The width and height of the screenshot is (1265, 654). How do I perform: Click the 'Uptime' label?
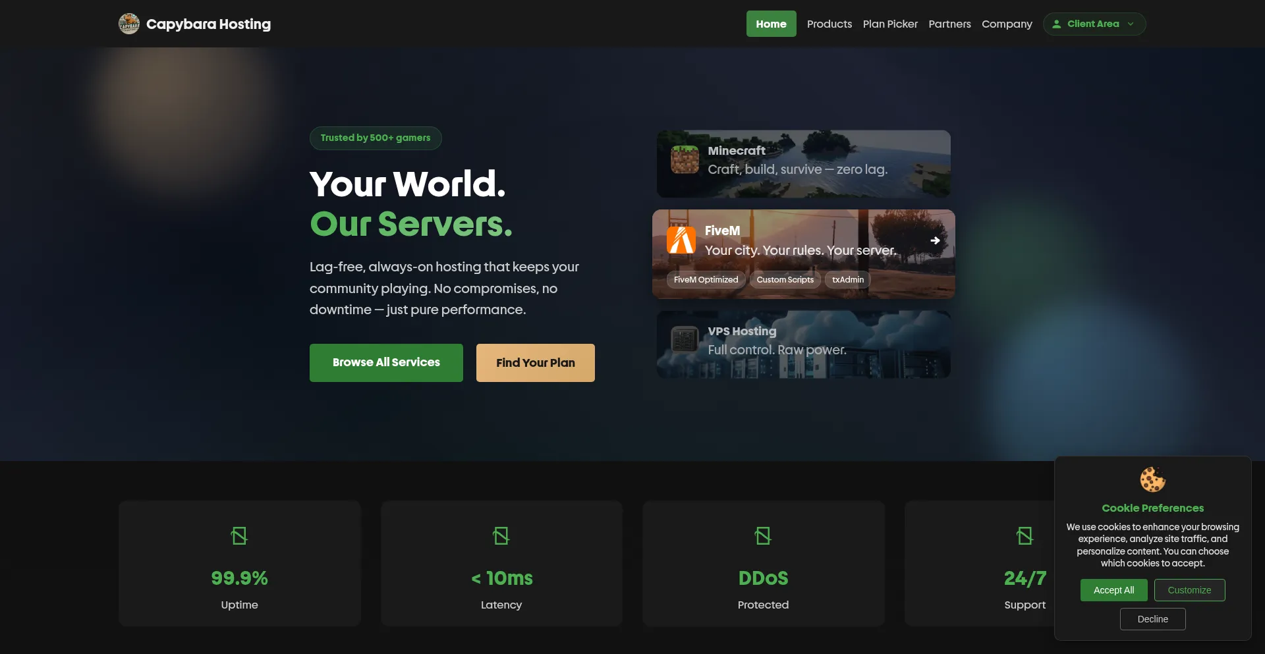click(239, 605)
